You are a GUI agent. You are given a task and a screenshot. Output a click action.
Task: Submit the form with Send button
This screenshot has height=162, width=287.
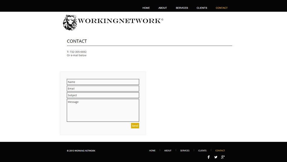tap(135, 126)
